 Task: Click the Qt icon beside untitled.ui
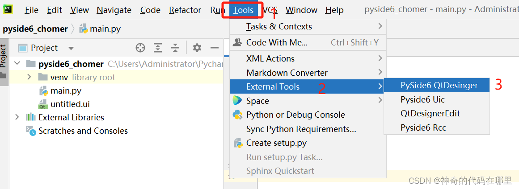click(x=43, y=104)
